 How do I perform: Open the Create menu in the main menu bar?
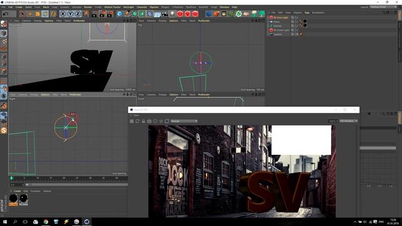tap(19, 7)
